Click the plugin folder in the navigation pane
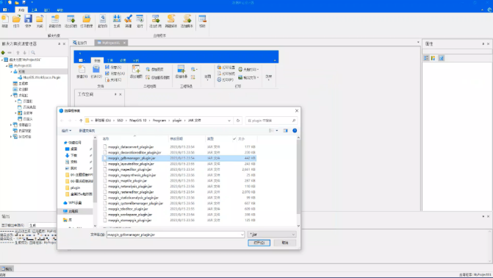The width and height of the screenshot is (493, 278). [75, 188]
